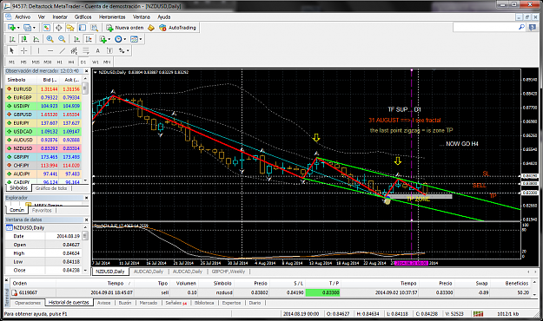The height and width of the screenshot is (321, 543).
Task: Toggle AutoTrading on or off
Action: pyautogui.click(x=177, y=28)
